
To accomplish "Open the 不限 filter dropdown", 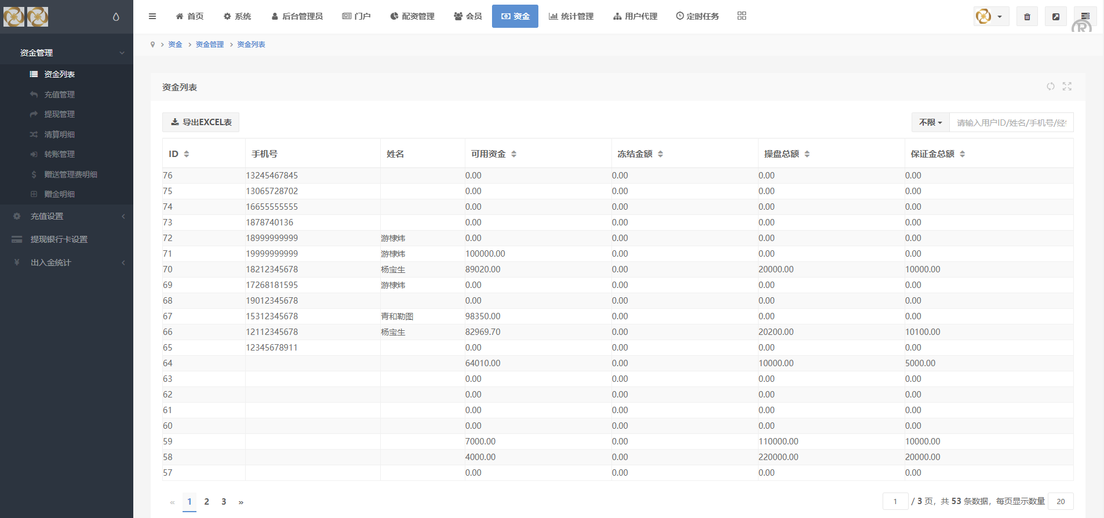I will [930, 122].
